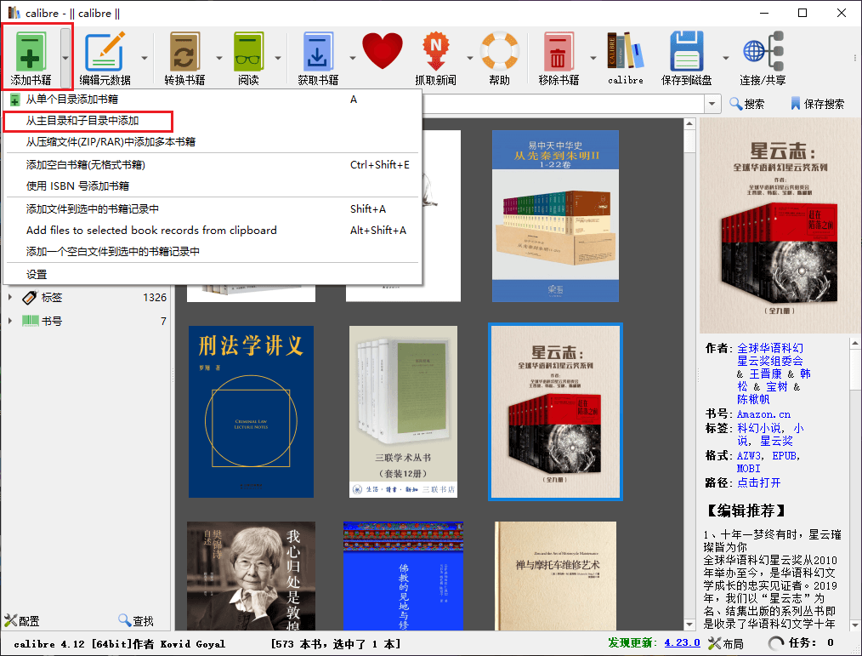862x656 pixels.
Task: Choose 从压缩文件(ZIP/RAR)中添加多本书籍
Action: [x=213, y=141]
